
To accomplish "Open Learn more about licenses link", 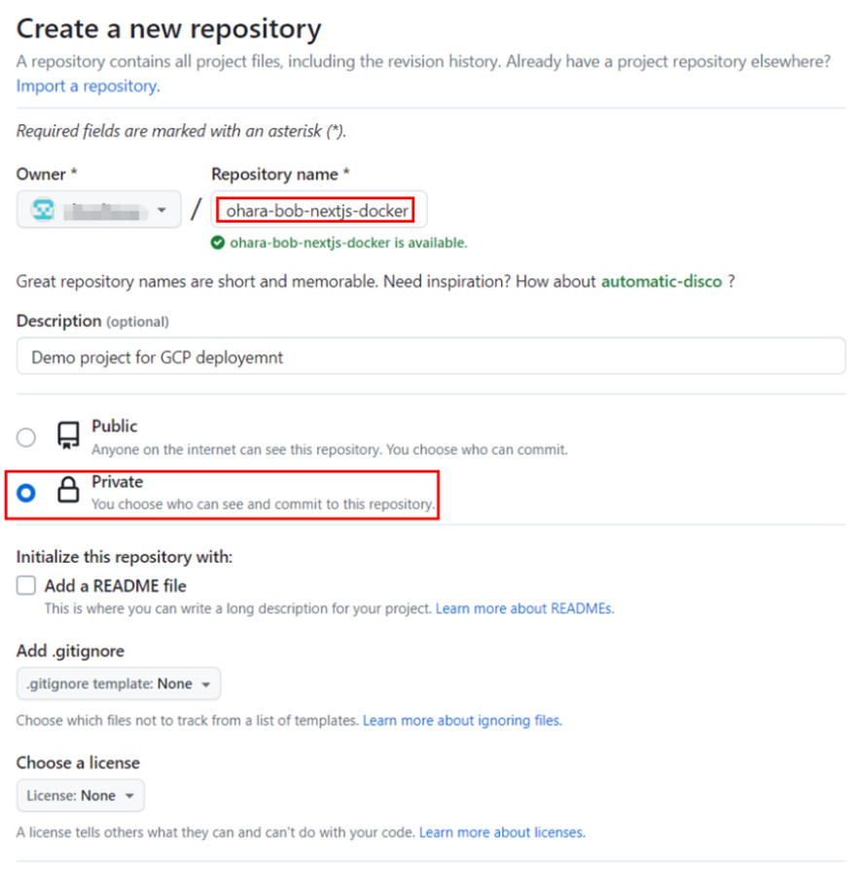I will pos(502,832).
